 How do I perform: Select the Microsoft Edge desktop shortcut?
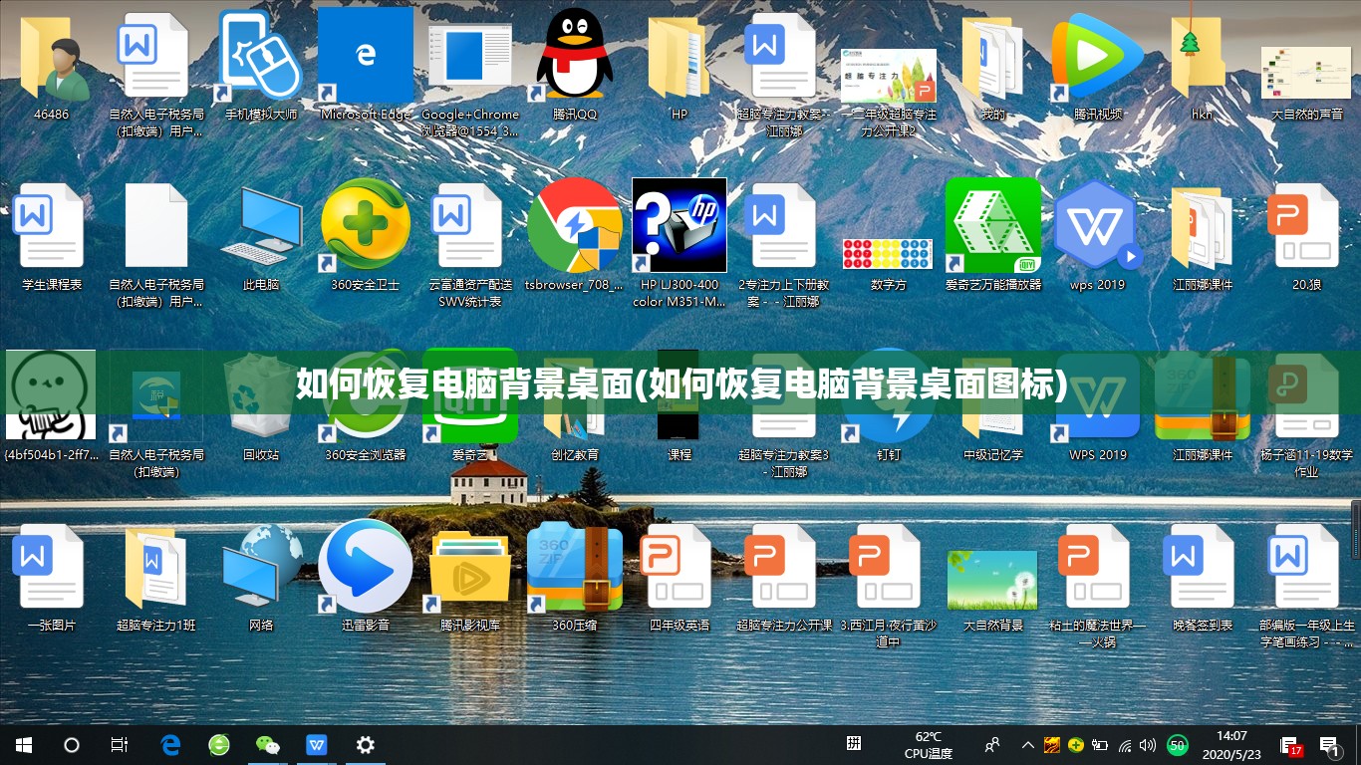(366, 56)
